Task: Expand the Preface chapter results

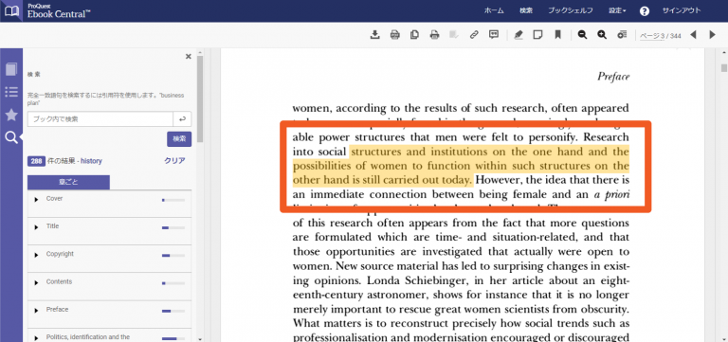Action: coord(36,311)
